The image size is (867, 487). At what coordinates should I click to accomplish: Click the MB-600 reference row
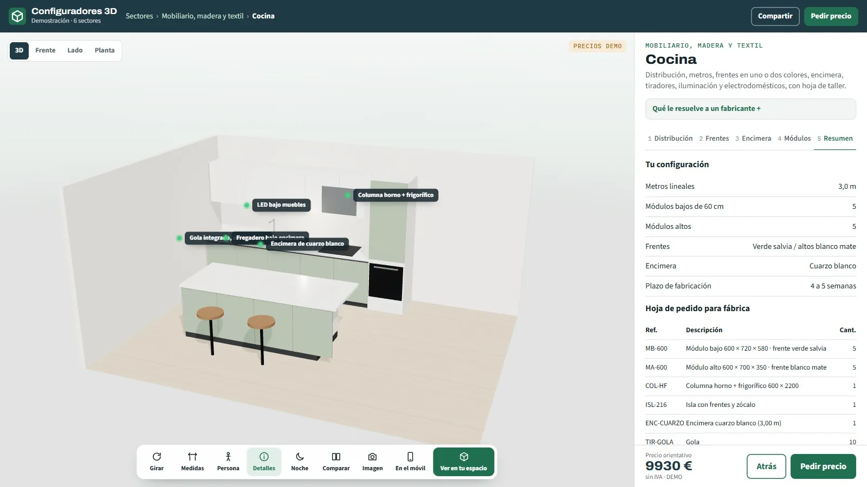click(750, 349)
